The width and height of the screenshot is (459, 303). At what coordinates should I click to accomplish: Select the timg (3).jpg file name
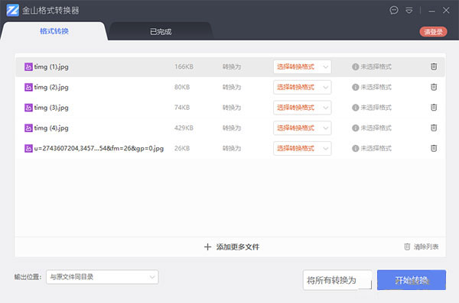tap(51, 108)
